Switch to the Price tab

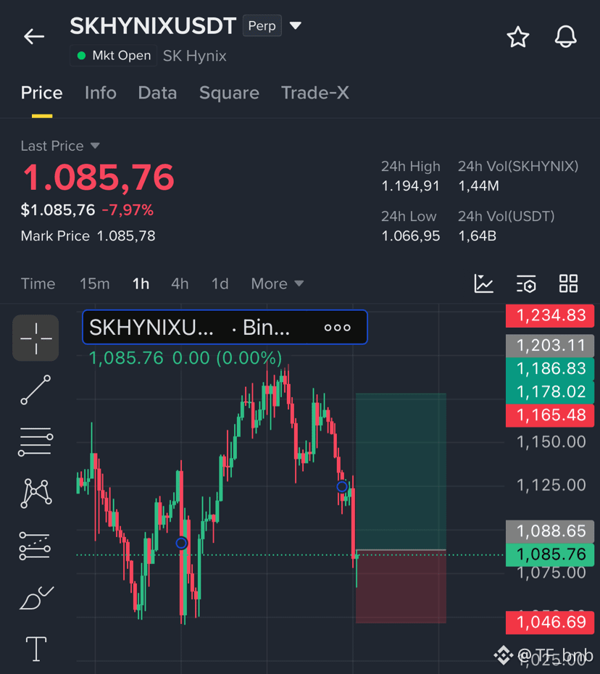tap(42, 93)
